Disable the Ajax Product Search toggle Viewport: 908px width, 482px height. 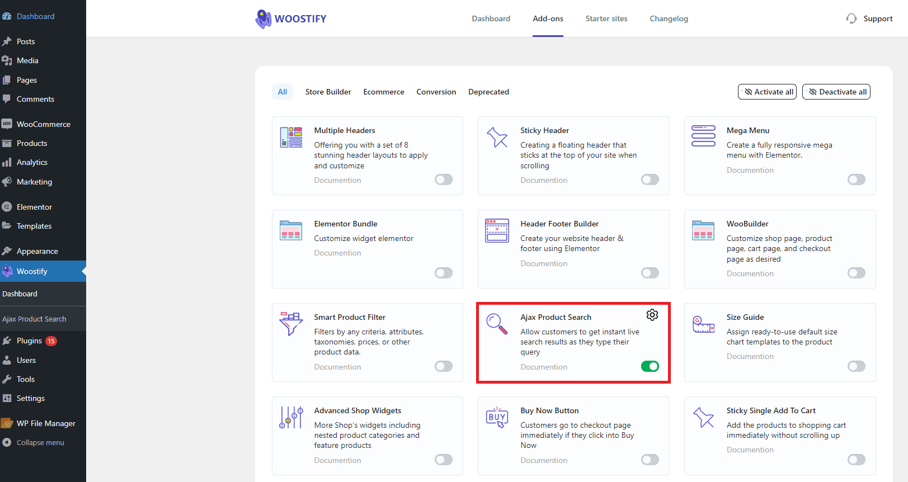[650, 366]
